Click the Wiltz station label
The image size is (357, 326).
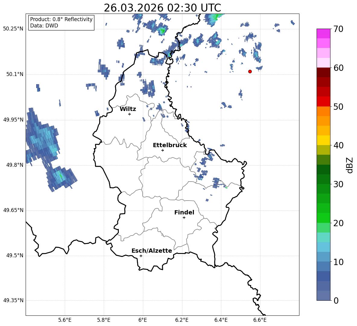coord(128,109)
